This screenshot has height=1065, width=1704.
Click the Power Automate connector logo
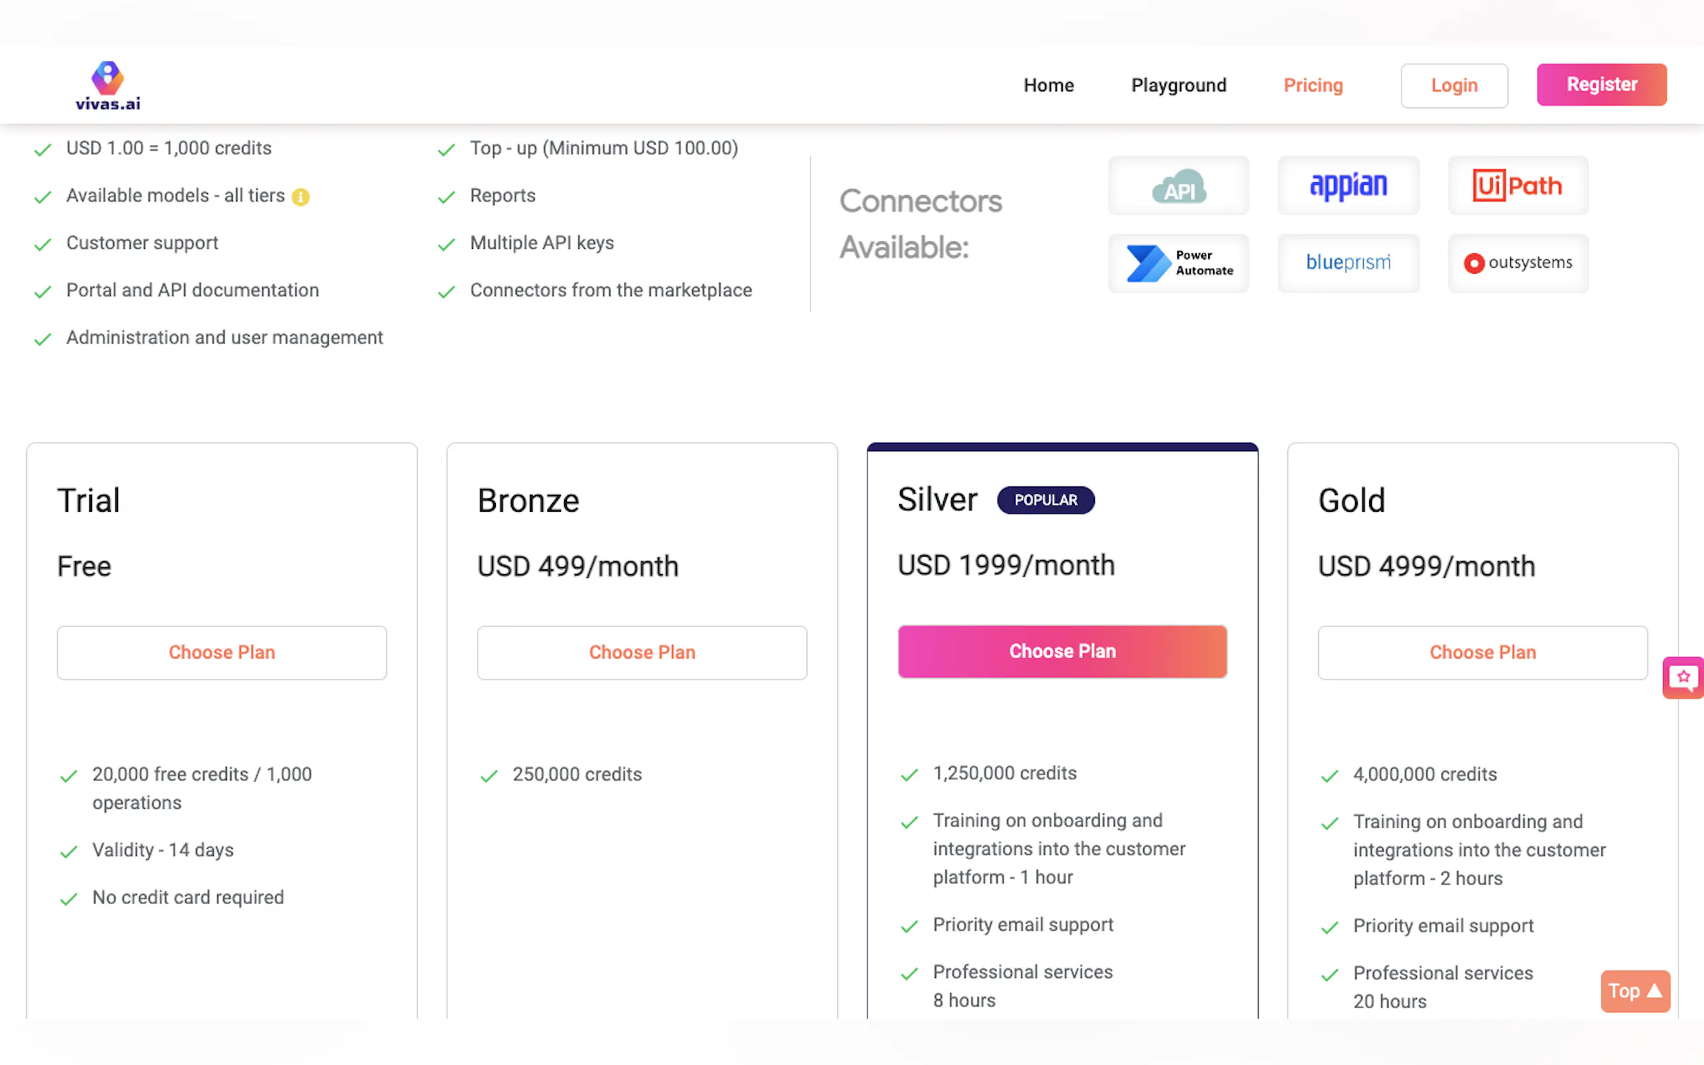[x=1179, y=264]
